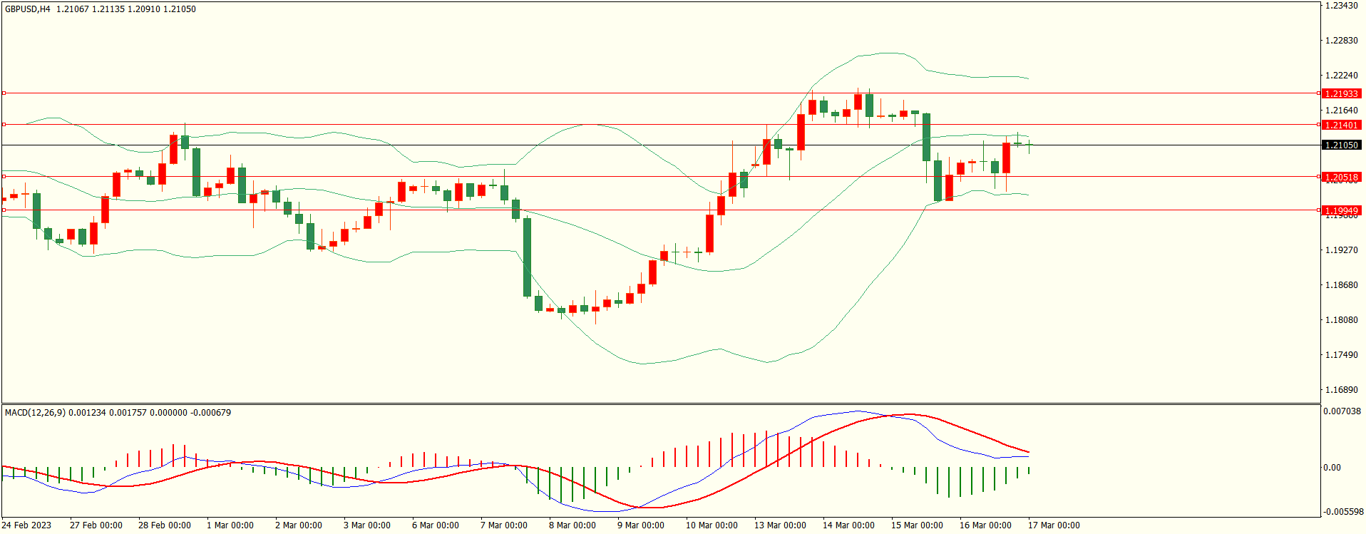Click the 6 Mar 00:00 date label
Screen dimensions: 1366x534
[436, 525]
